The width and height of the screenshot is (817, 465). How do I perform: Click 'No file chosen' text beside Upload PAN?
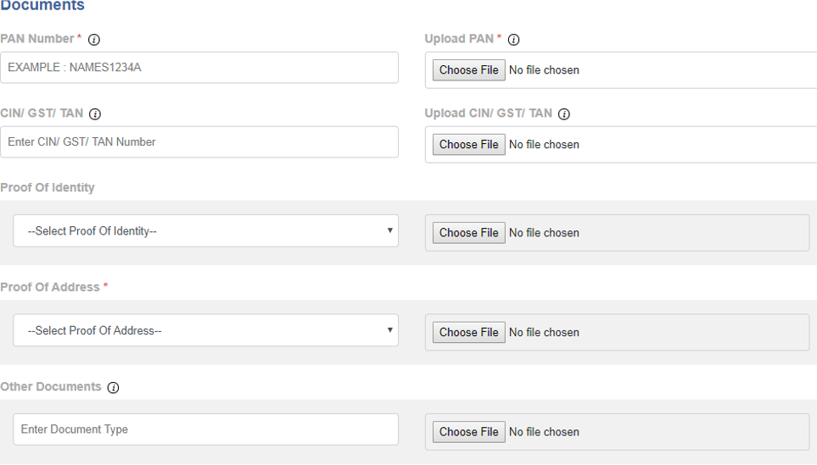pos(544,70)
